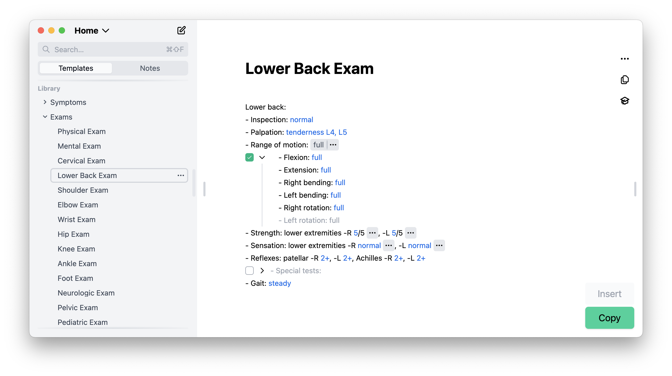Expand the Special tests expander arrow
Screen dimensions: 672x376
coord(262,270)
